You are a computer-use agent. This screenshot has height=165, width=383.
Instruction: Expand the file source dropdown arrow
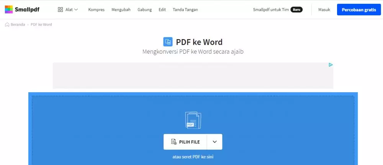(x=215, y=142)
